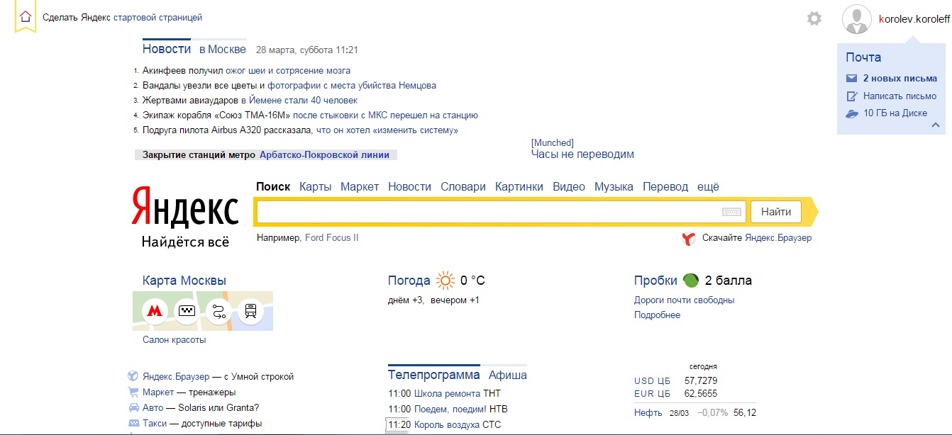Click the car icon beside Авто
952x435 pixels.
133,407
